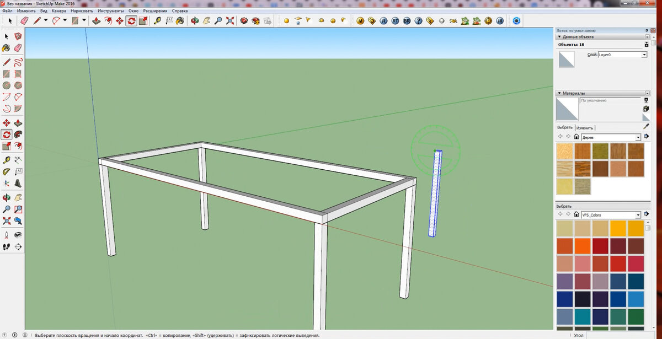Click the V-Ray material editor M icon

pos(360,20)
